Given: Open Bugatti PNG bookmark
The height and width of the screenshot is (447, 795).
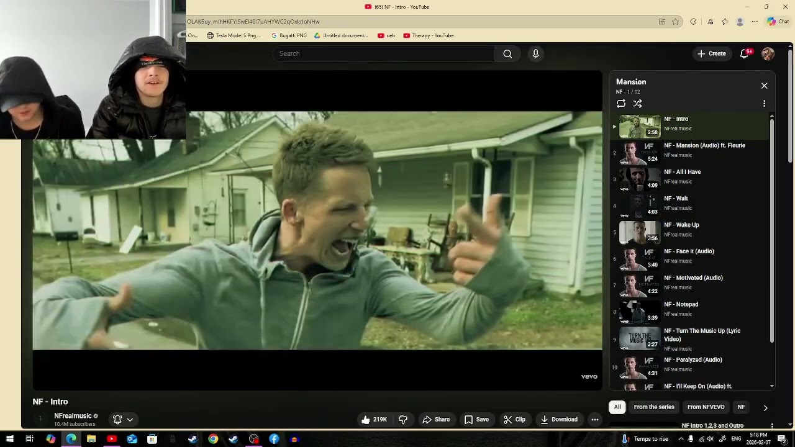Looking at the screenshot, I should coord(289,36).
